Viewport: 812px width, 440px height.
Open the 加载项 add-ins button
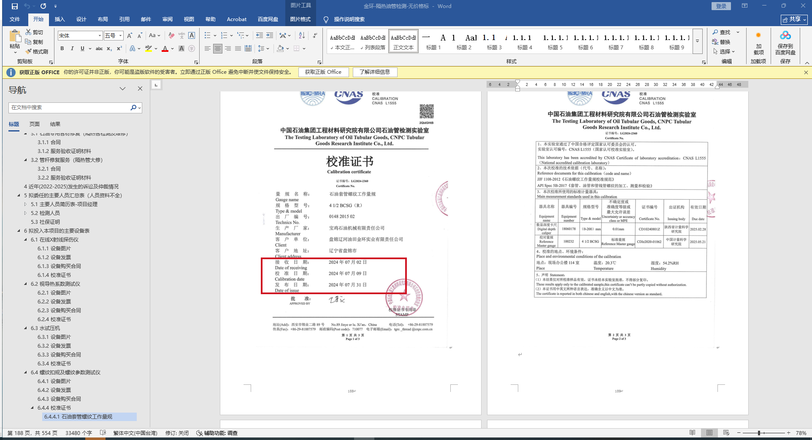click(x=758, y=43)
